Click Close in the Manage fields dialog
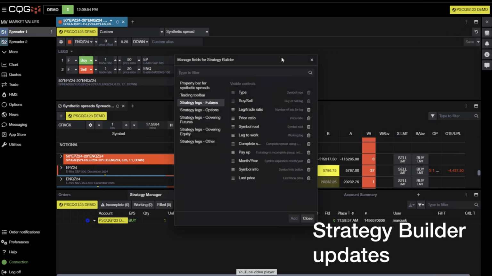This screenshot has height=276, width=492. 307,218
